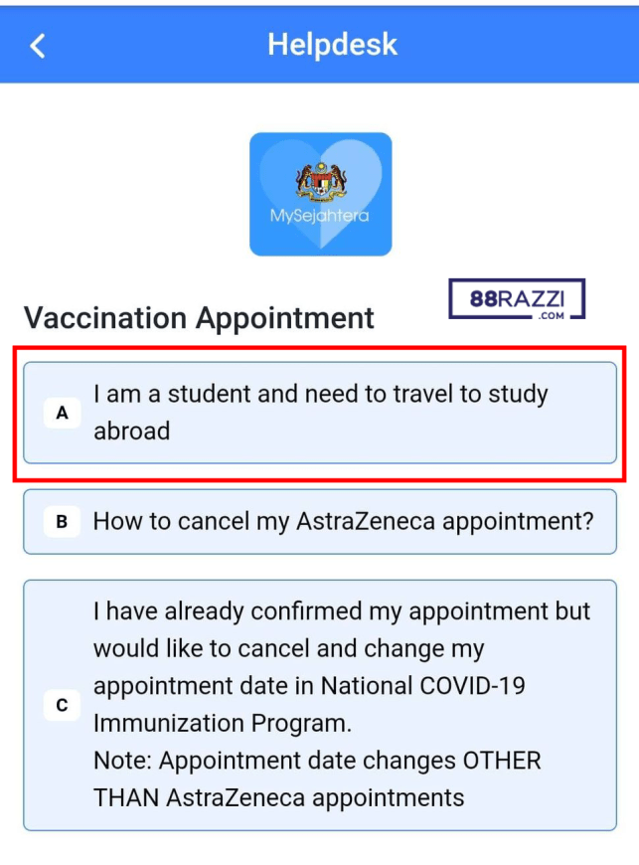Go back using the header arrow
The image size is (639, 865).
(38, 46)
